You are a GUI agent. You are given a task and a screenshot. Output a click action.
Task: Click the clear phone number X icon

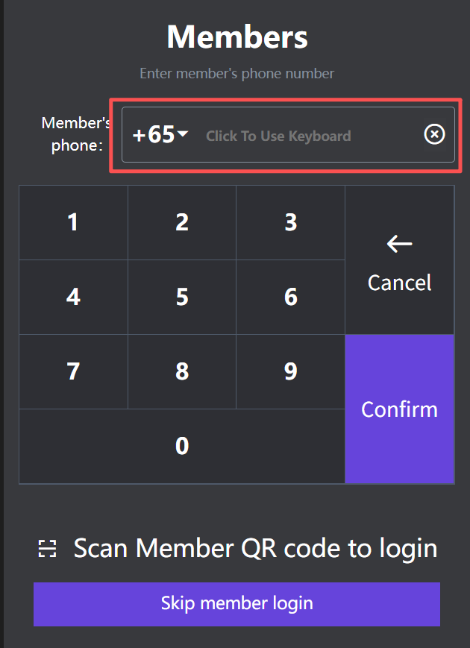tap(434, 134)
